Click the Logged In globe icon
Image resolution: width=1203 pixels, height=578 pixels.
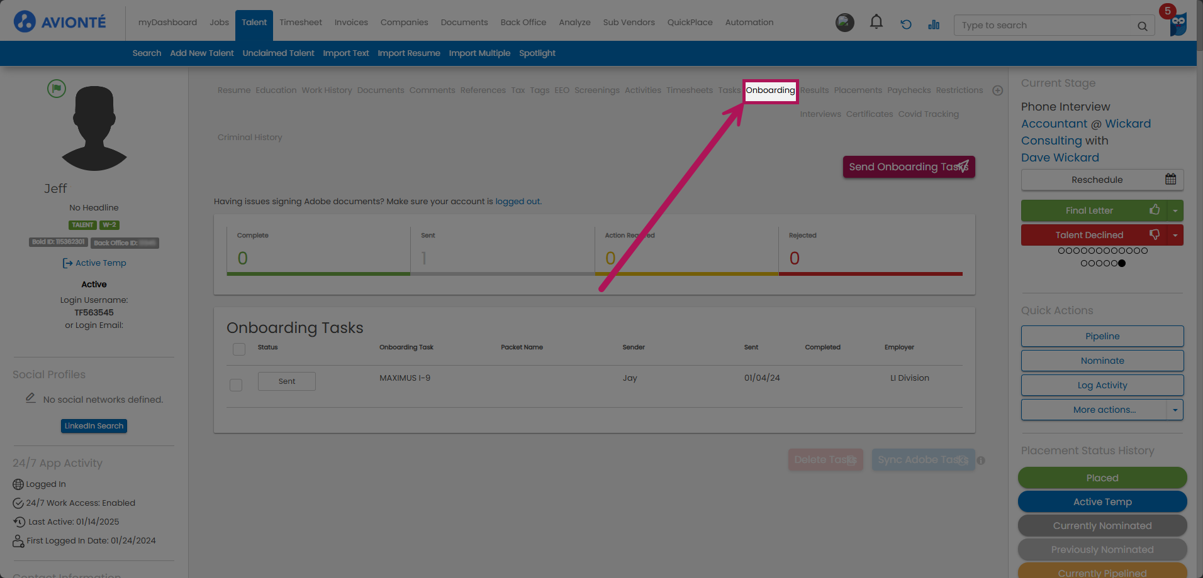(x=18, y=484)
